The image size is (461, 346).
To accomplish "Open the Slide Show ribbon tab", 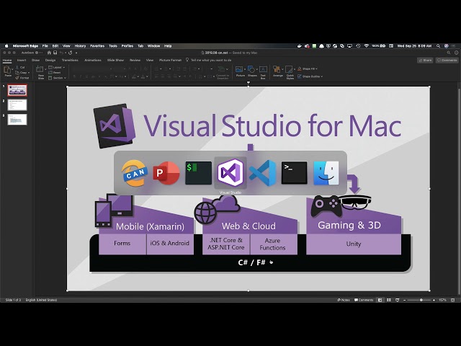I will coord(115,60).
